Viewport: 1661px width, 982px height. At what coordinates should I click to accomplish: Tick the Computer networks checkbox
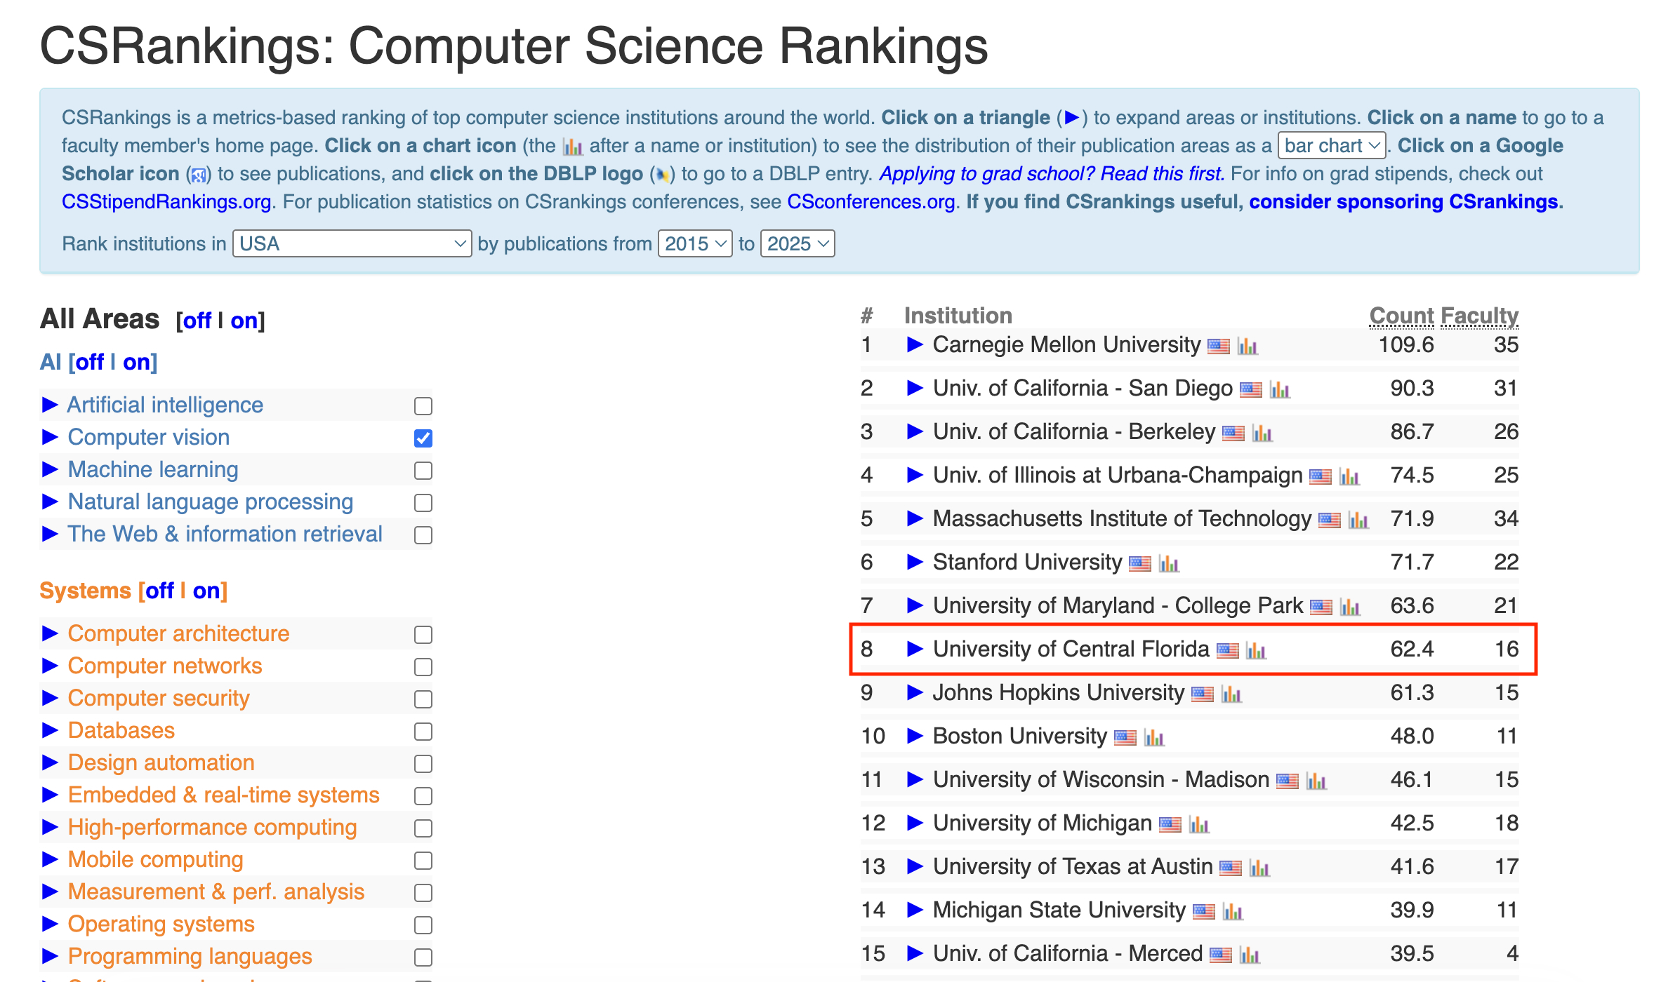point(423,667)
